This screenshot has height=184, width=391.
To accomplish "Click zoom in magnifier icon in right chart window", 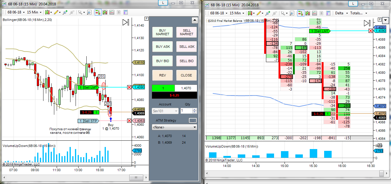I will tap(267, 13).
